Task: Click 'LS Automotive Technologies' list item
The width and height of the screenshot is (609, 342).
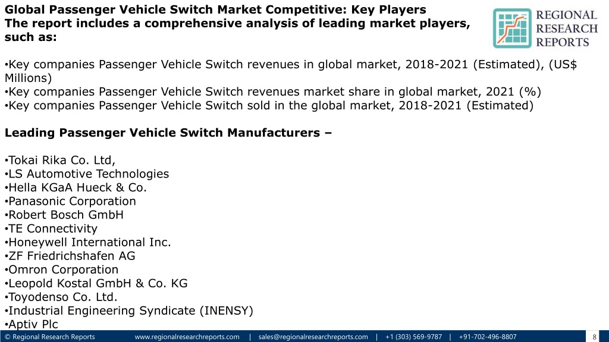Action: coord(87,174)
